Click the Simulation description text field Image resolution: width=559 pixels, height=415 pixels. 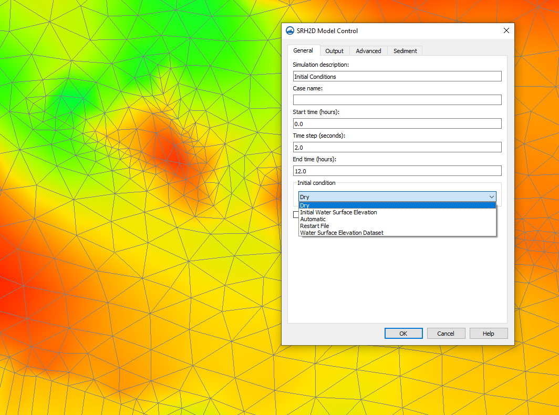[397, 77]
